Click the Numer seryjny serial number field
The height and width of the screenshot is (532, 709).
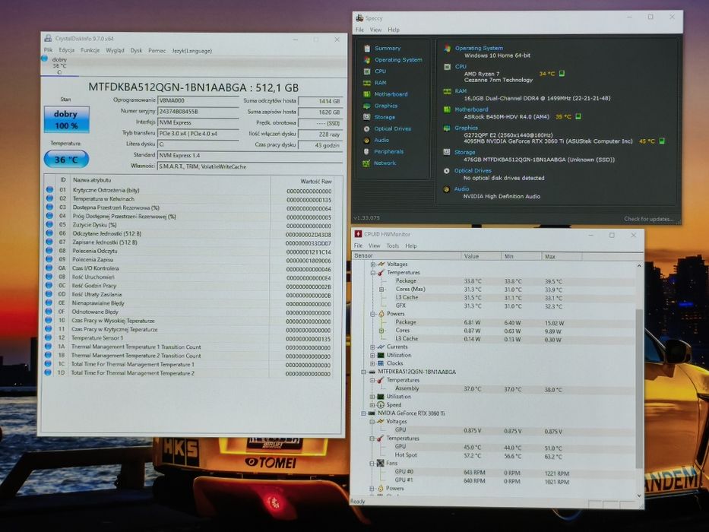pyautogui.click(x=198, y=111)
